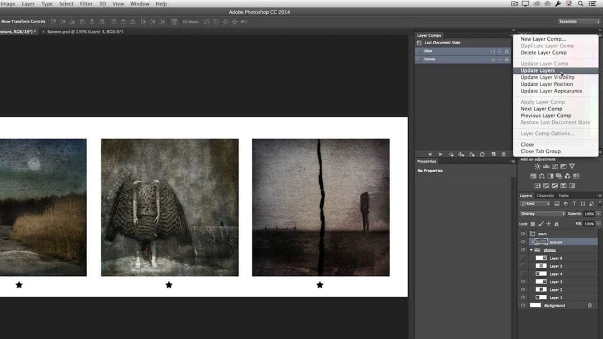
Task: Click the lock position icon in Layers panel
Action: [547, 223]
